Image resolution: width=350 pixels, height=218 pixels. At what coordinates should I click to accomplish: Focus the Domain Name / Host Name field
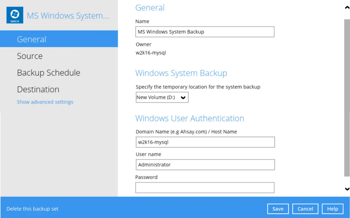pos(205,142)
